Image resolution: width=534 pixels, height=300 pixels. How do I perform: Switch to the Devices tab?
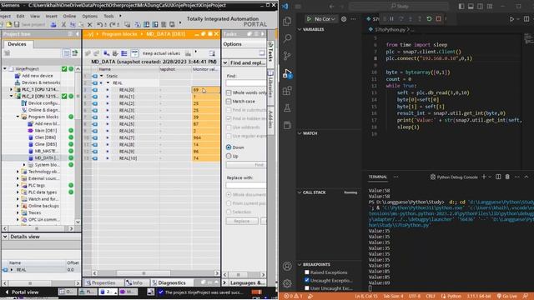[x=17, y=44]
